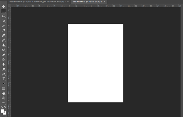Open the Edit Toolbar three-dots menu

3,103
